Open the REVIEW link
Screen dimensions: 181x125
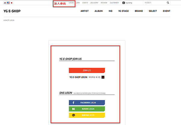104,3
